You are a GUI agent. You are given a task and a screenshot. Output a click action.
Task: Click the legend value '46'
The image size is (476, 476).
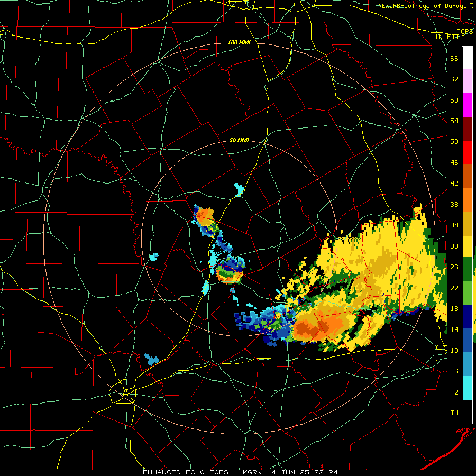point(454,163)
